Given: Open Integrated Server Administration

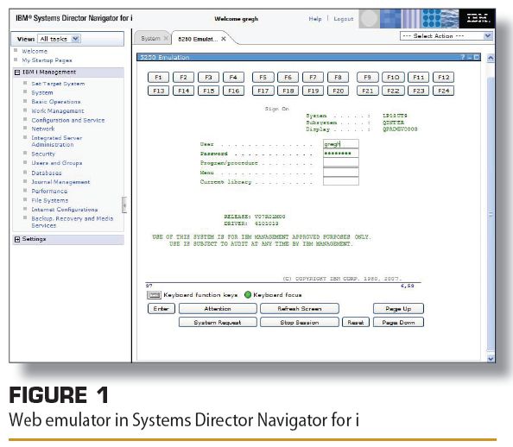Looking at the screenshot, I should [x=57, y=142].
